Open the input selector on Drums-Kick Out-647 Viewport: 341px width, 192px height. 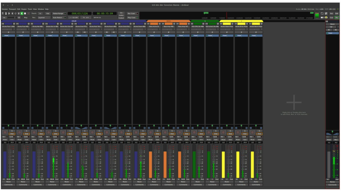pos(65,29)
